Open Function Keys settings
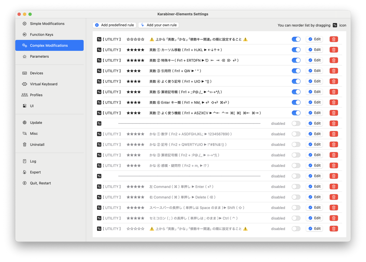The width and height of the screenshot is (366, 262). 49,34
